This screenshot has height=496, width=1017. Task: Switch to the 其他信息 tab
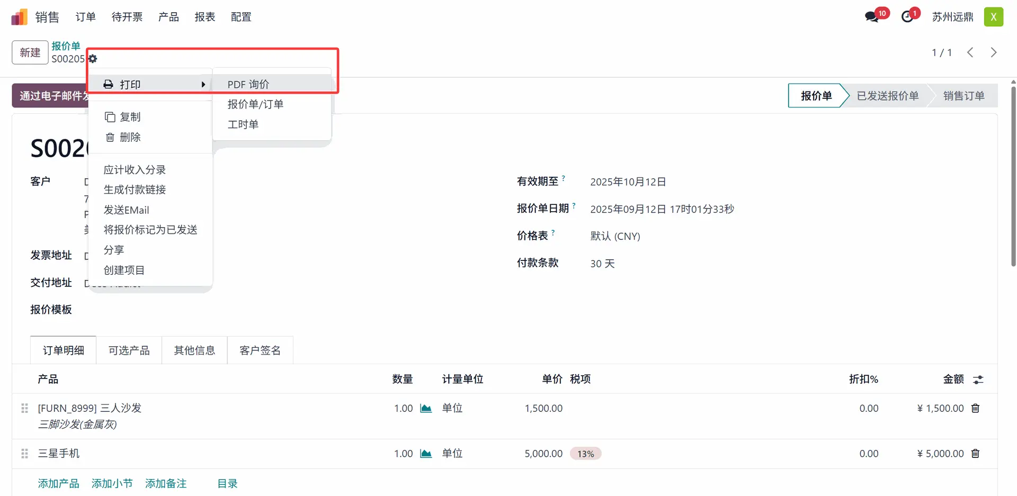[194, 350]
